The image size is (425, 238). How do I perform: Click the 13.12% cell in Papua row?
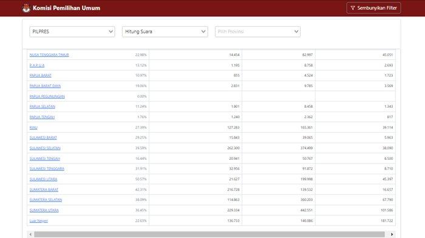141,65
